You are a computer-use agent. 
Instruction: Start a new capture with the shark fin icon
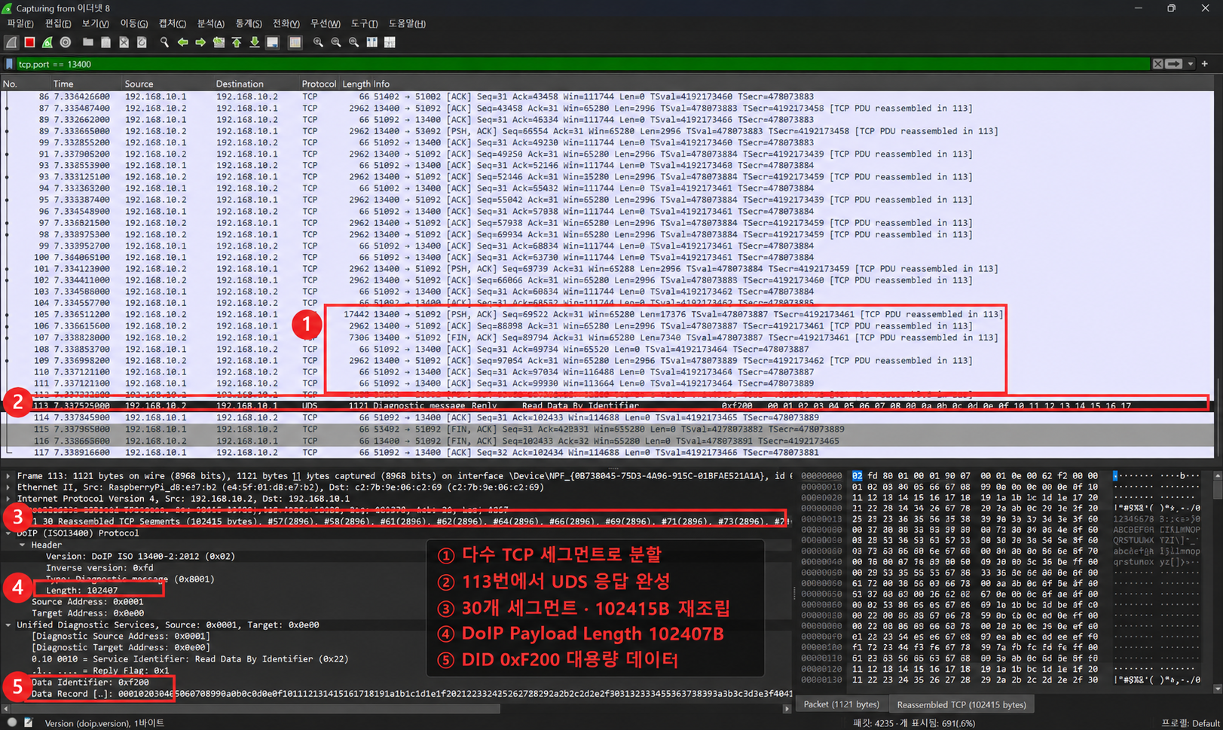[x=11, y=43]
